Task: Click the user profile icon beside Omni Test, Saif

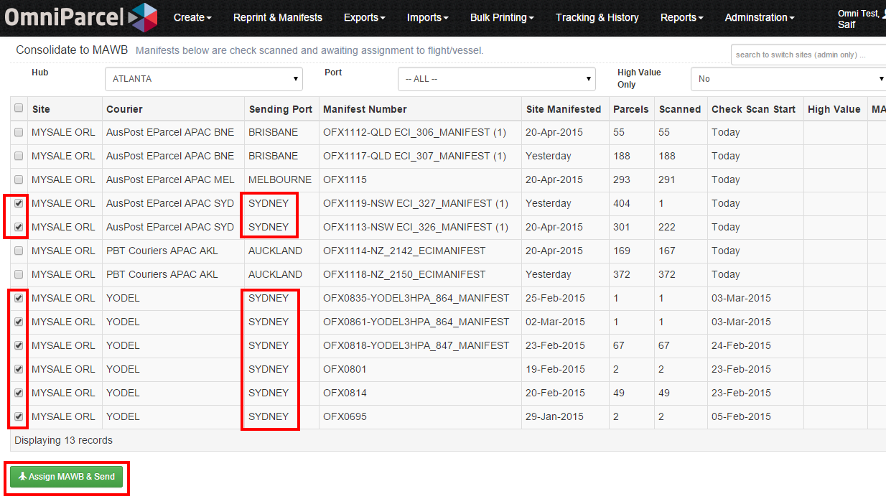Action: (881, 14)
